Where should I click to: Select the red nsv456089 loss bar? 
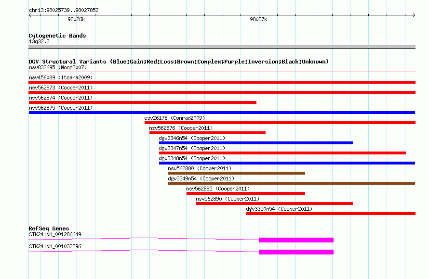point(222,82)
